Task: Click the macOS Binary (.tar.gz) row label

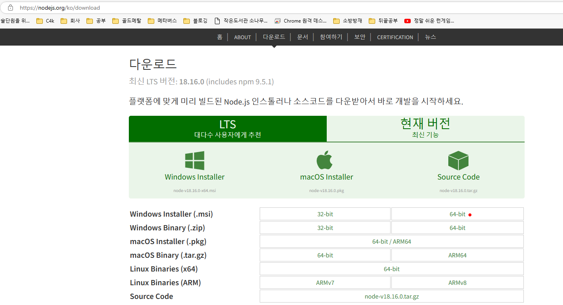Action: [169, 255]
